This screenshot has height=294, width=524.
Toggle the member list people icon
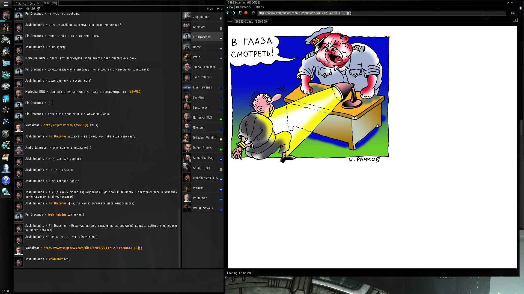point(33,9)
